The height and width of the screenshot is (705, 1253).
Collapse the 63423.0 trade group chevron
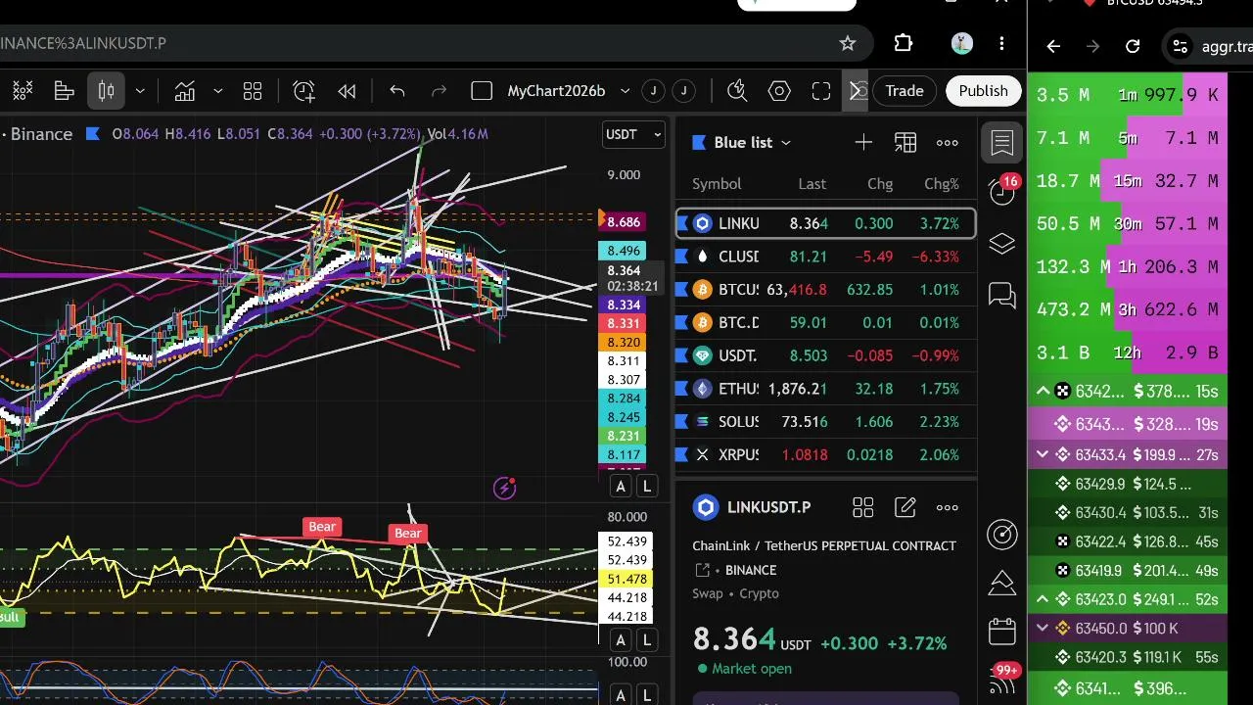tap(1044, 599)
